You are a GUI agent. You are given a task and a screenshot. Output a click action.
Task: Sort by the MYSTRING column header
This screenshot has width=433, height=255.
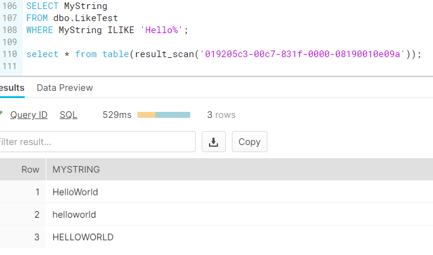click(76, 169)
